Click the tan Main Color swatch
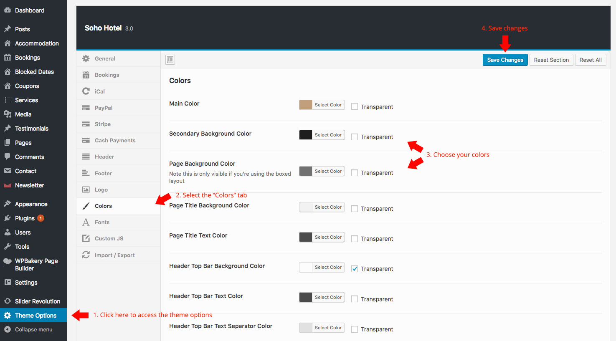 306,105
